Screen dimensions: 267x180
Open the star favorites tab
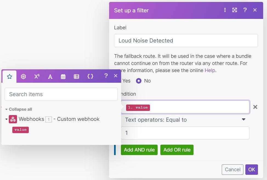(10, 76)
